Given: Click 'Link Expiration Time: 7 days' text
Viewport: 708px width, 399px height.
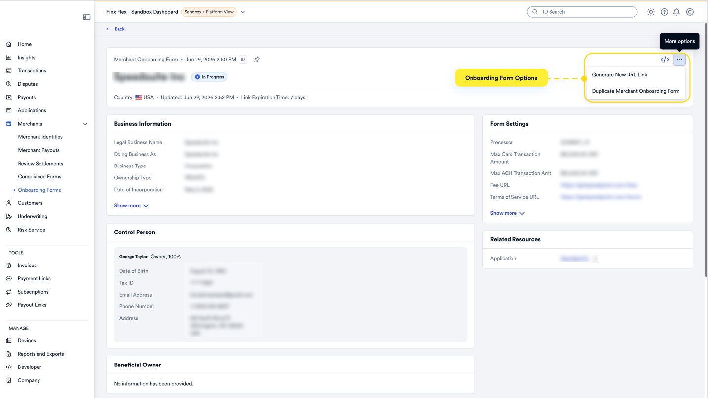Looking at the screenshot, I should click(273, 98).
